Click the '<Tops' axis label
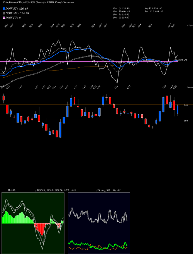193x254 pixels. coord(190,26)
